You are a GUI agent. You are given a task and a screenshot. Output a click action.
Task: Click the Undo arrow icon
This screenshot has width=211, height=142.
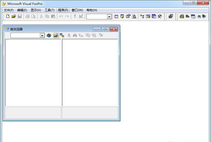pyautogui.click(x=61, y=16)
